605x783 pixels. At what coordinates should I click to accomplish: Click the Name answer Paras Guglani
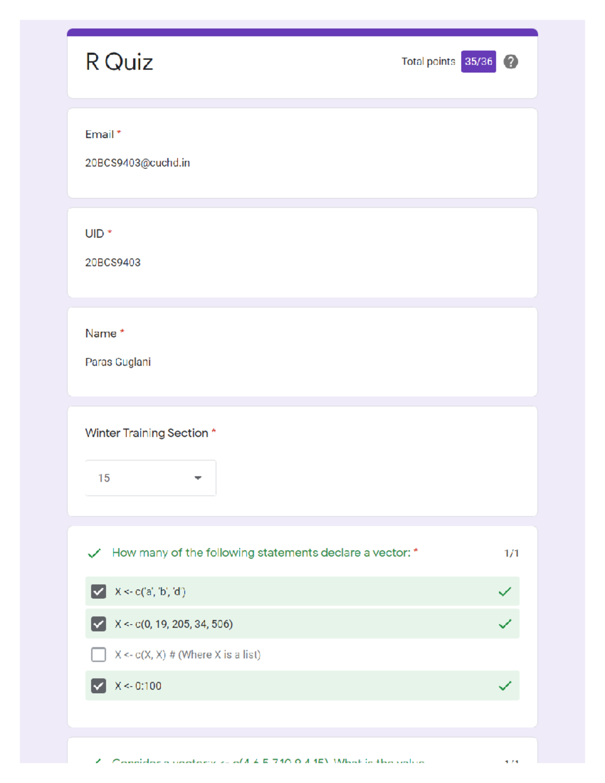point(117,362)
